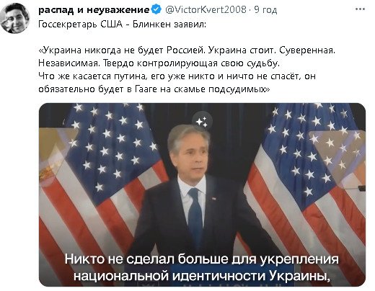Click the lapel pin on the suit

click(x=213, y=199)
